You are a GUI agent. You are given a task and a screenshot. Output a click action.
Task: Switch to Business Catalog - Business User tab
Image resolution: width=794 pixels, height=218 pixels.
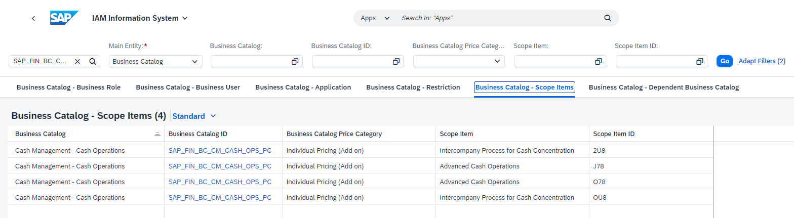click(x=188, y=87)
